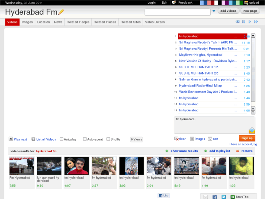Click the fast-forward playback icon
This screenshot has height=199, width=265.
coord(256,22)
